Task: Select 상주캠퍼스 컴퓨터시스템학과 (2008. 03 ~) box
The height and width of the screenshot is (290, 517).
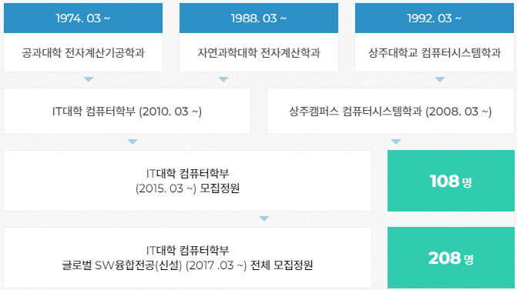Action: pyautogui.click(x=391, y=112)
